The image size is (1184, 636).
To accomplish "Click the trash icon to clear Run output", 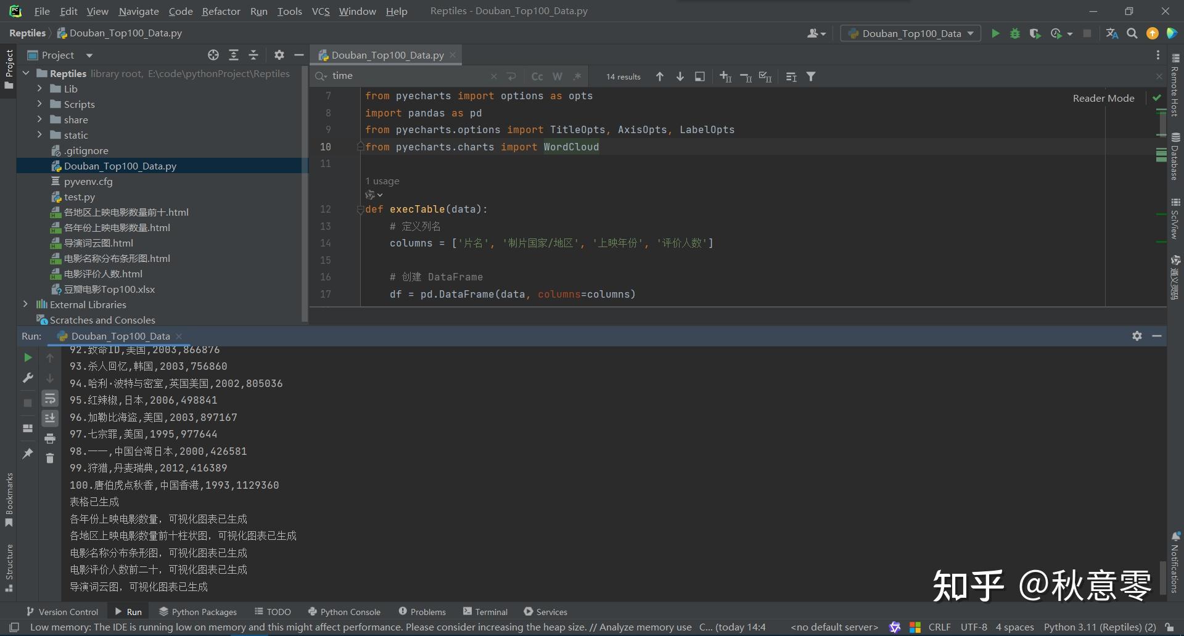I will [x=50, y=458].
